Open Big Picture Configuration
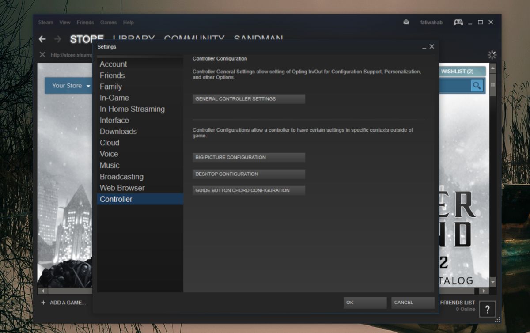The width and height of the screenshot is (530, 333). coord(249,157)
